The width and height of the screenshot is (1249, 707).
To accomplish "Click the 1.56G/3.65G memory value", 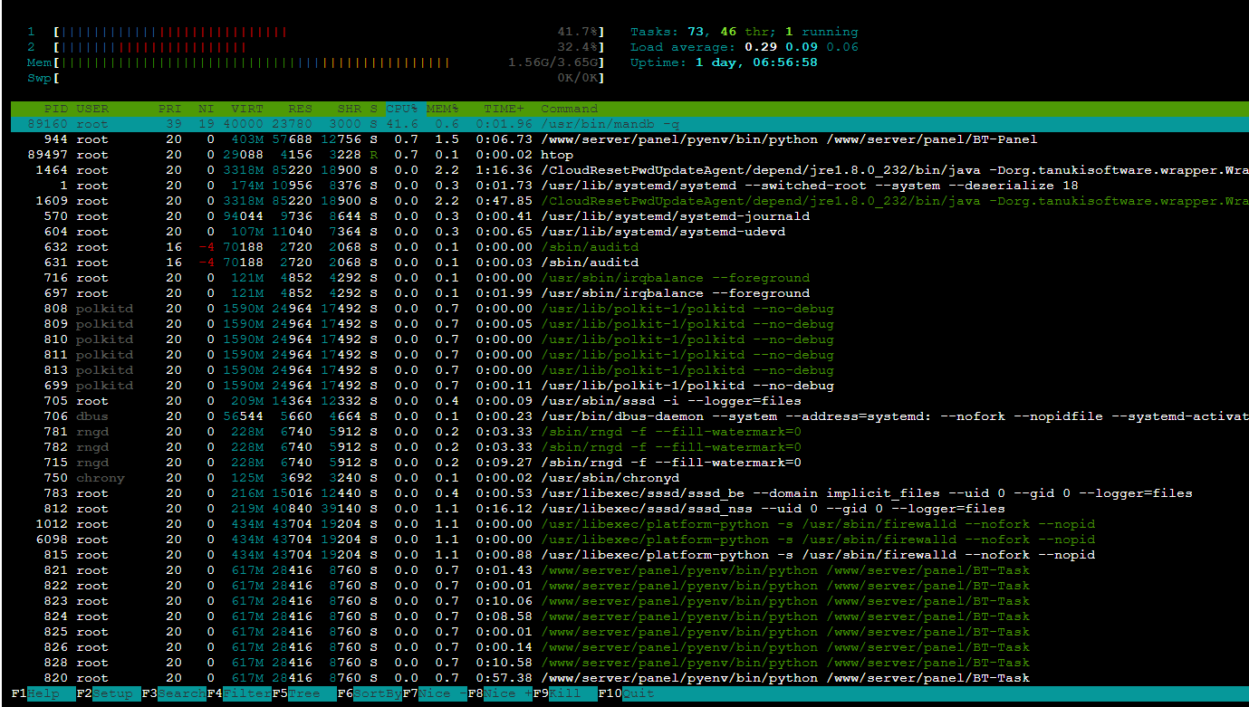I will (553, 62).
